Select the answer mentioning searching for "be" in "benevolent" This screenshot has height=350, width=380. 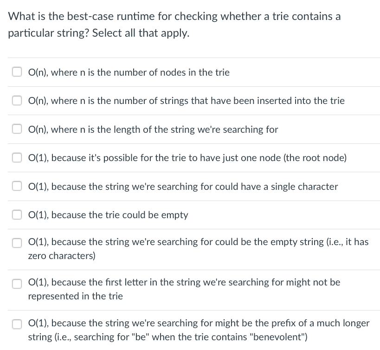(x=17, y=324)
